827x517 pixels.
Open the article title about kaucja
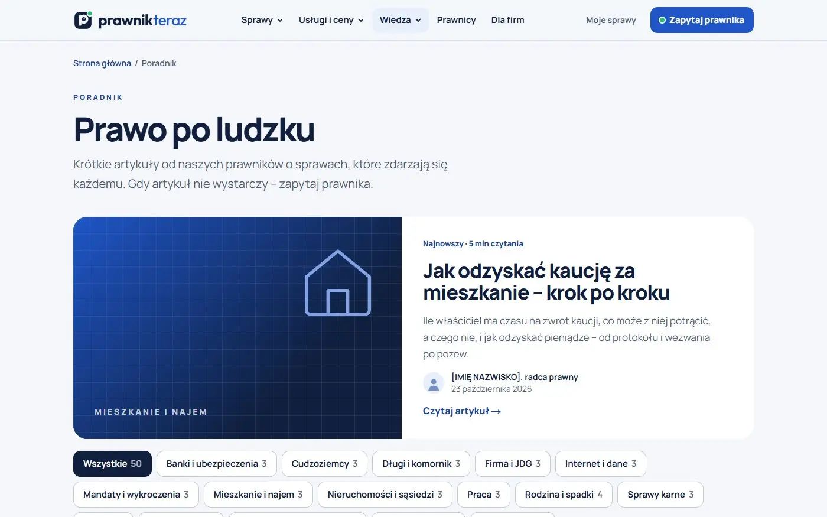click(x=546, y=282)
